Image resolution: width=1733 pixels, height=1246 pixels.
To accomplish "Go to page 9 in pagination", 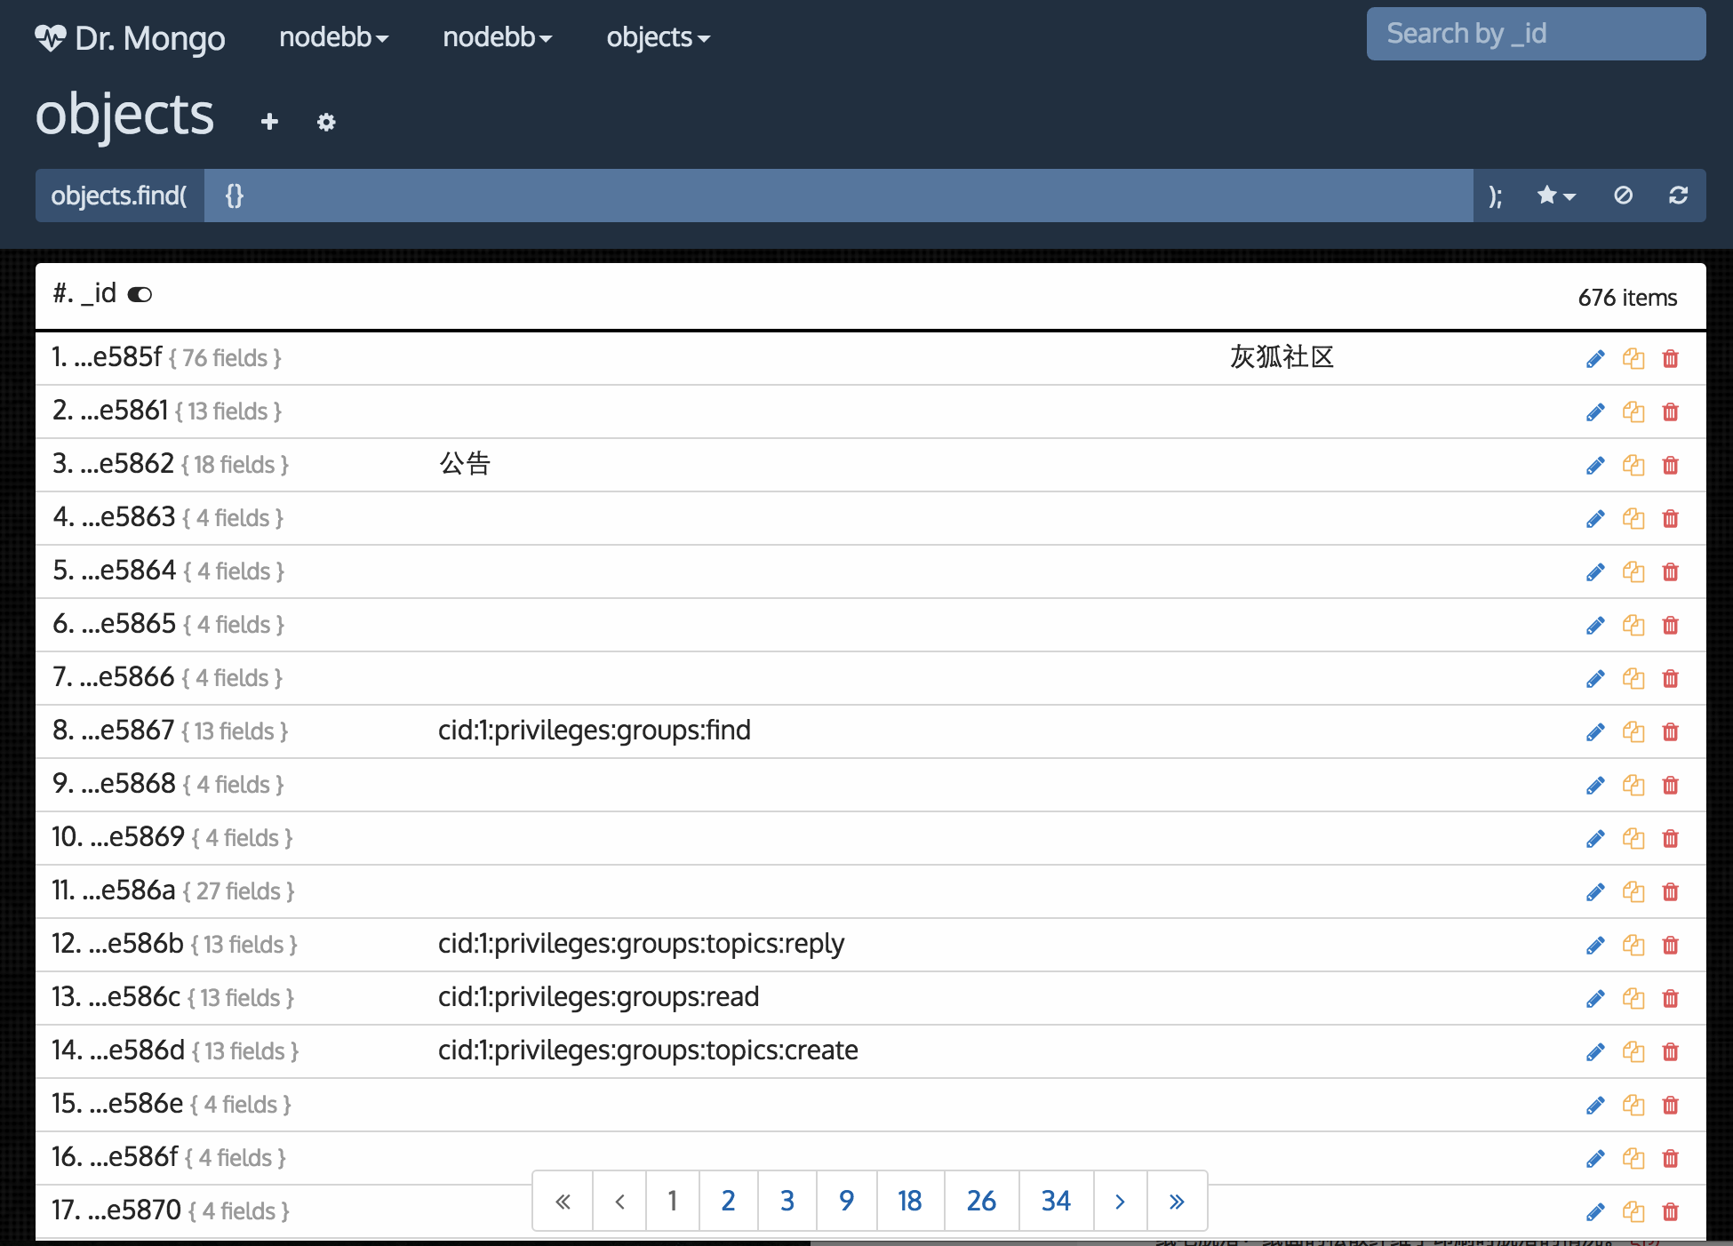I will click(x=846, y=1201).
